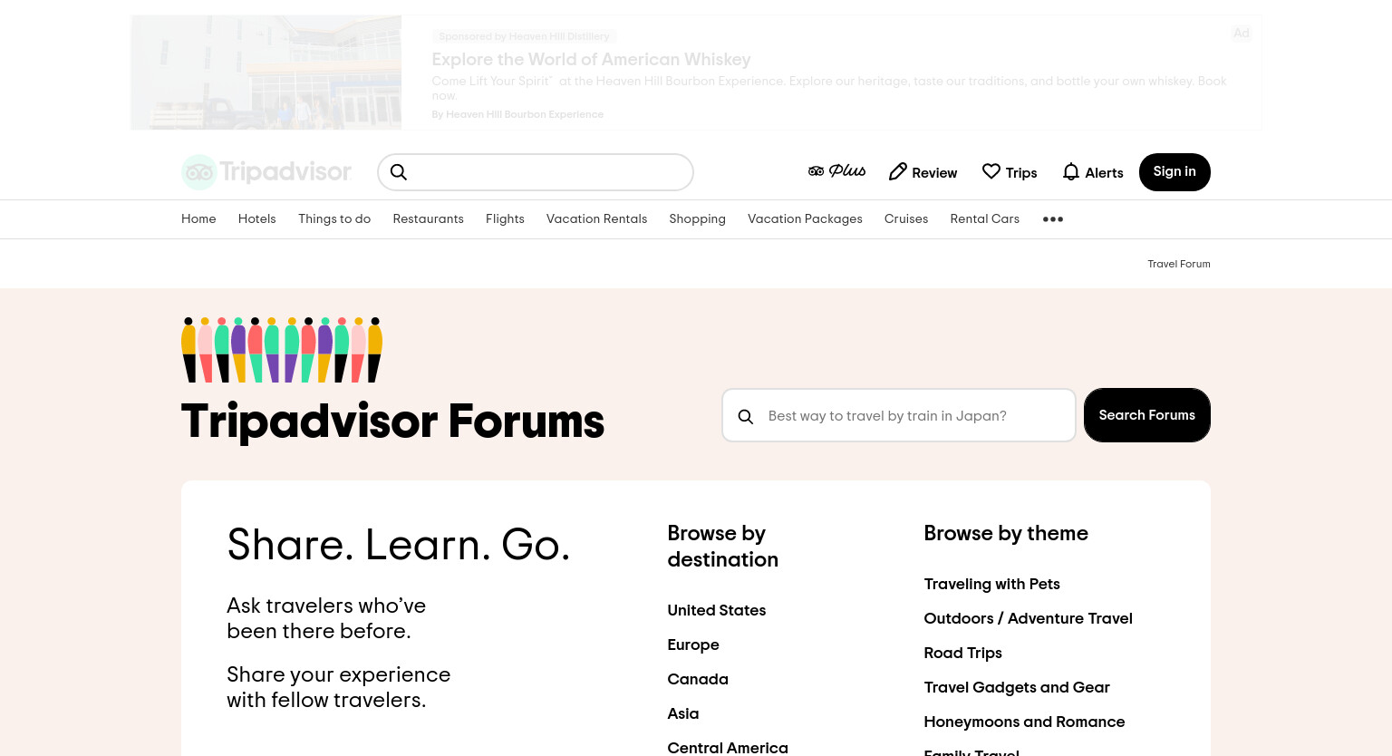The image size is (1392, 756).
Task: Click the Trips heart icon
Action: click(991, 172)
